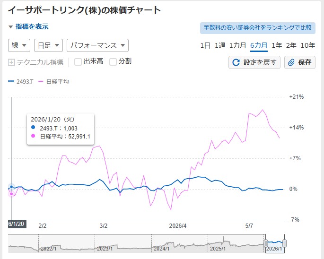
Task: Click the 2026/4 date axis label
Action: coord(178,226)
